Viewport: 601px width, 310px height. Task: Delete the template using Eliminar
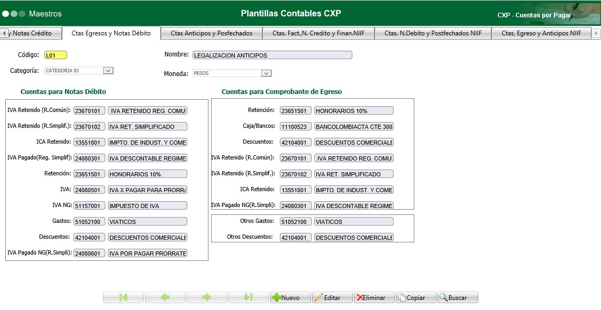374,297
